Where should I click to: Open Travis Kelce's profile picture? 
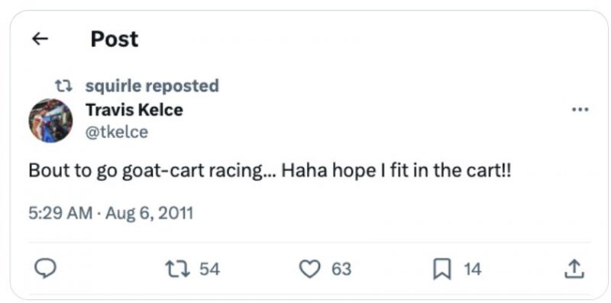pyautogui.click(x=50, y=121)
